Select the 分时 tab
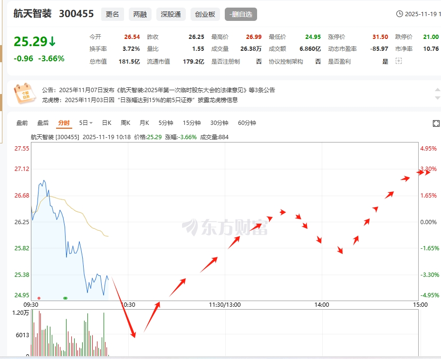Image resolution: width=441 pixels, height=359 pixels. [64, 123]
